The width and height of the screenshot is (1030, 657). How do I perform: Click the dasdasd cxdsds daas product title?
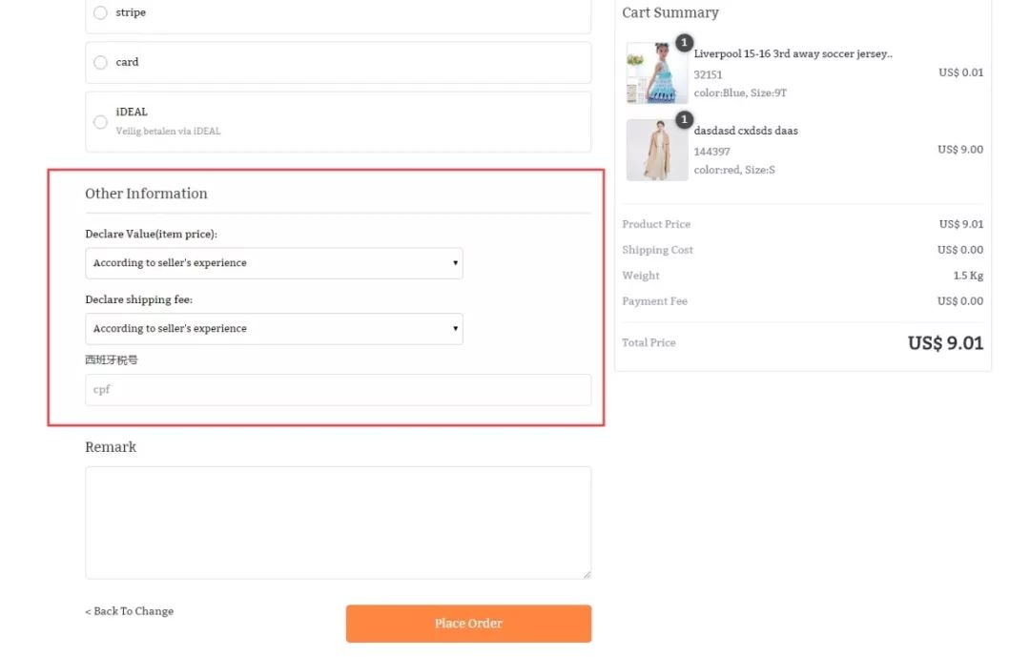(x=746, y=131)
